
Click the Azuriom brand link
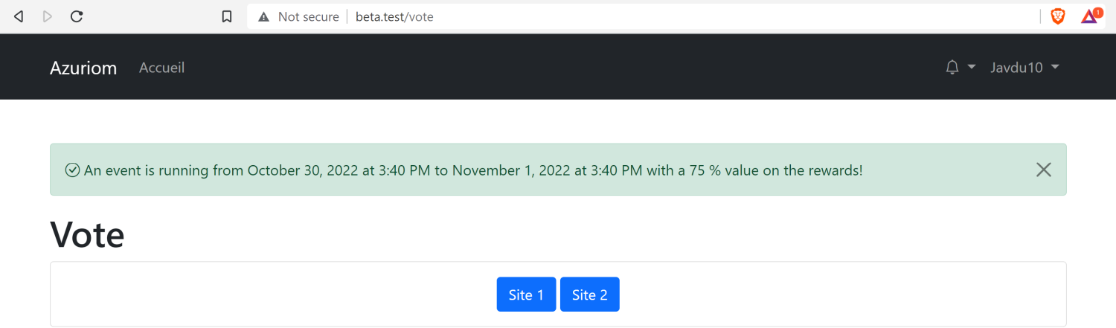coord(83,68)
